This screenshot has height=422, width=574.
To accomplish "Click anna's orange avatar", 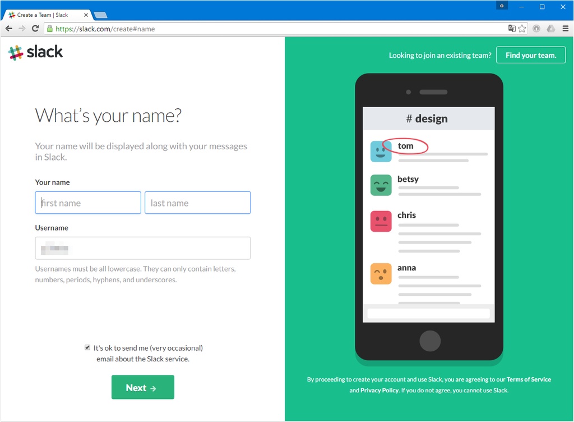I will [x=381, y=274].
